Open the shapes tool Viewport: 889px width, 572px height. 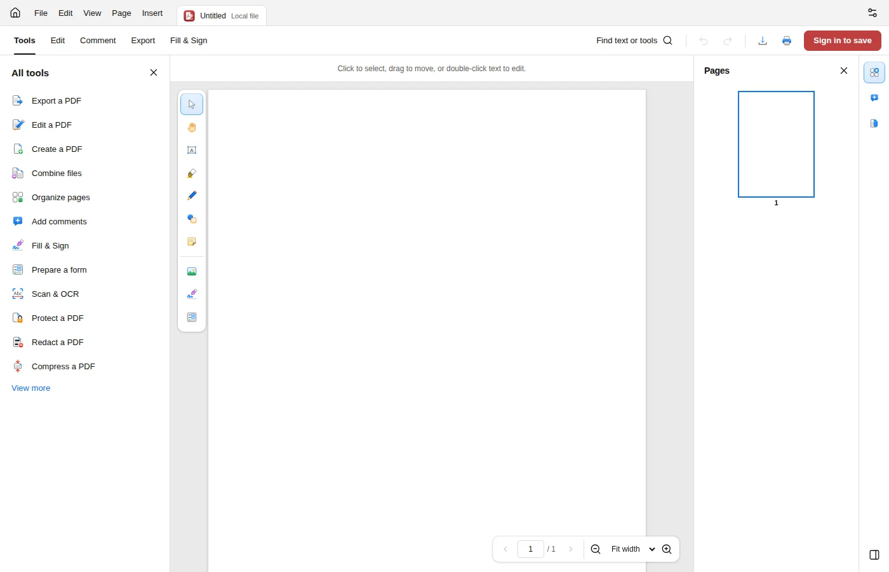click(192, 219)
